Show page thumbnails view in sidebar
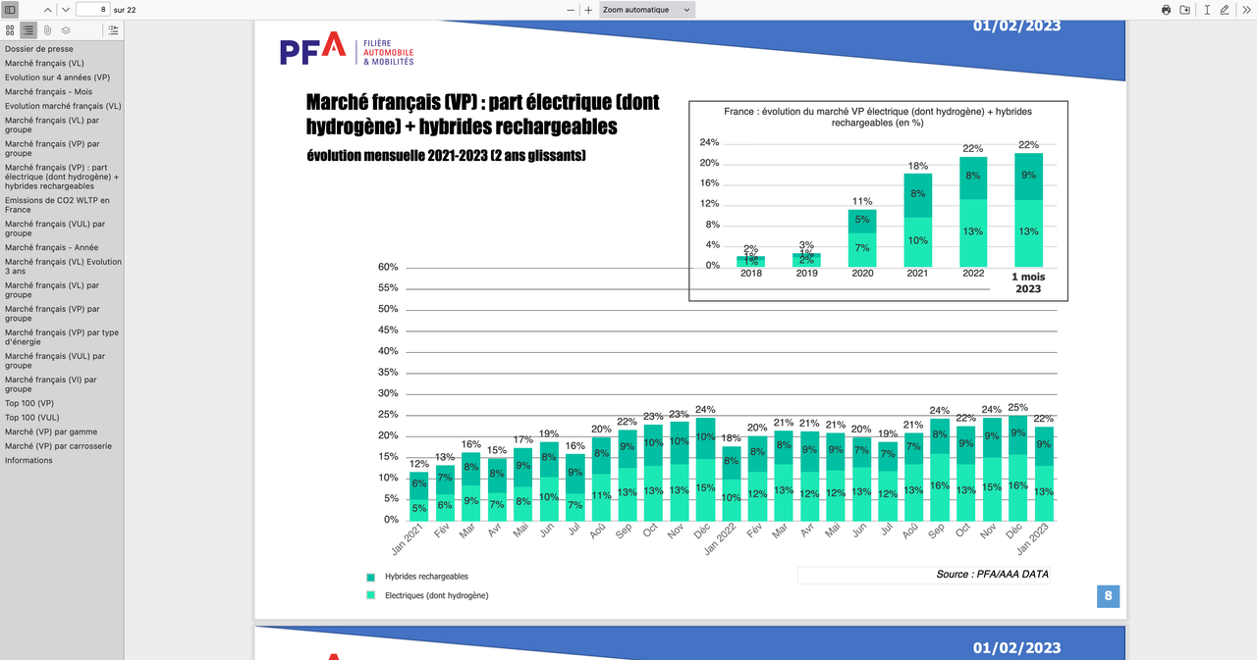This screenshot has height=660, width=1257. (x=10, y=30)
